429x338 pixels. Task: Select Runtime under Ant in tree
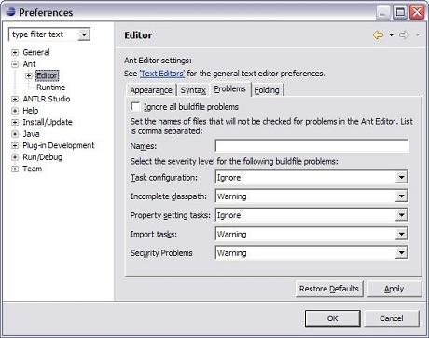coord(50,88)
